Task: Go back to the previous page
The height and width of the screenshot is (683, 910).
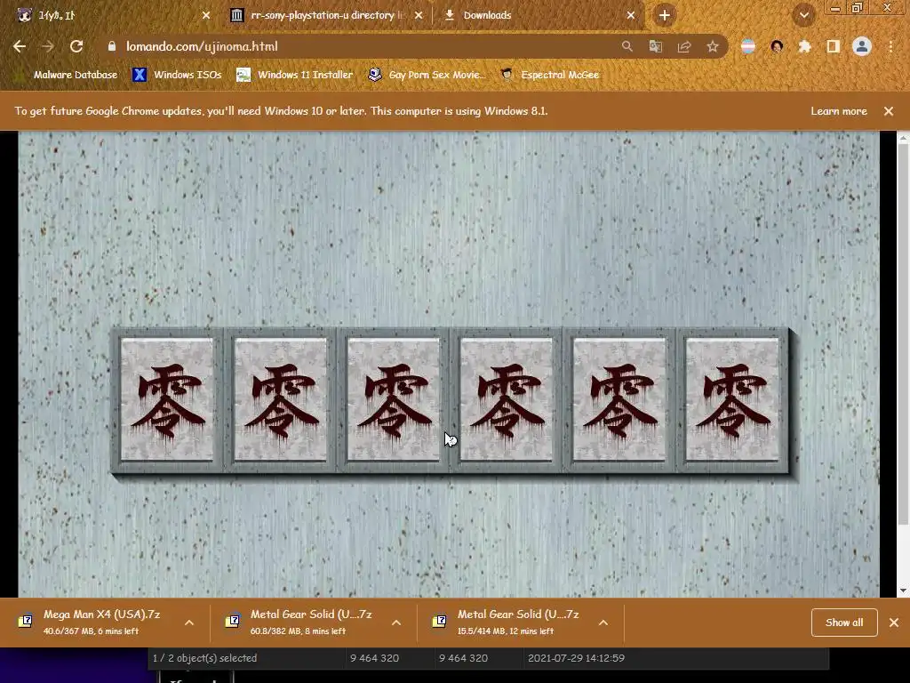Action: pos(20,46)
